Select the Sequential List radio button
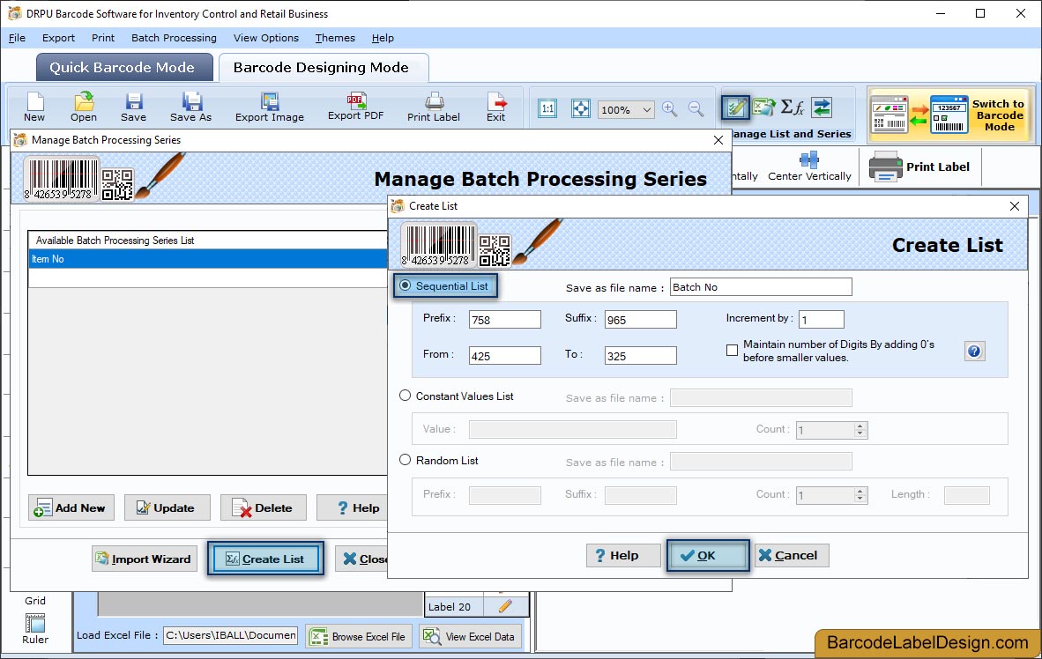Screen dimensions: 1042x659 click(x=405, y=285)
